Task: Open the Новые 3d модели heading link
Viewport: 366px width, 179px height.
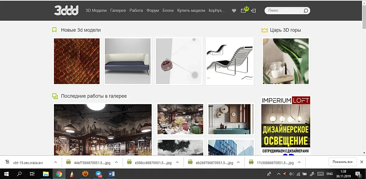Action: click(81, 30)
